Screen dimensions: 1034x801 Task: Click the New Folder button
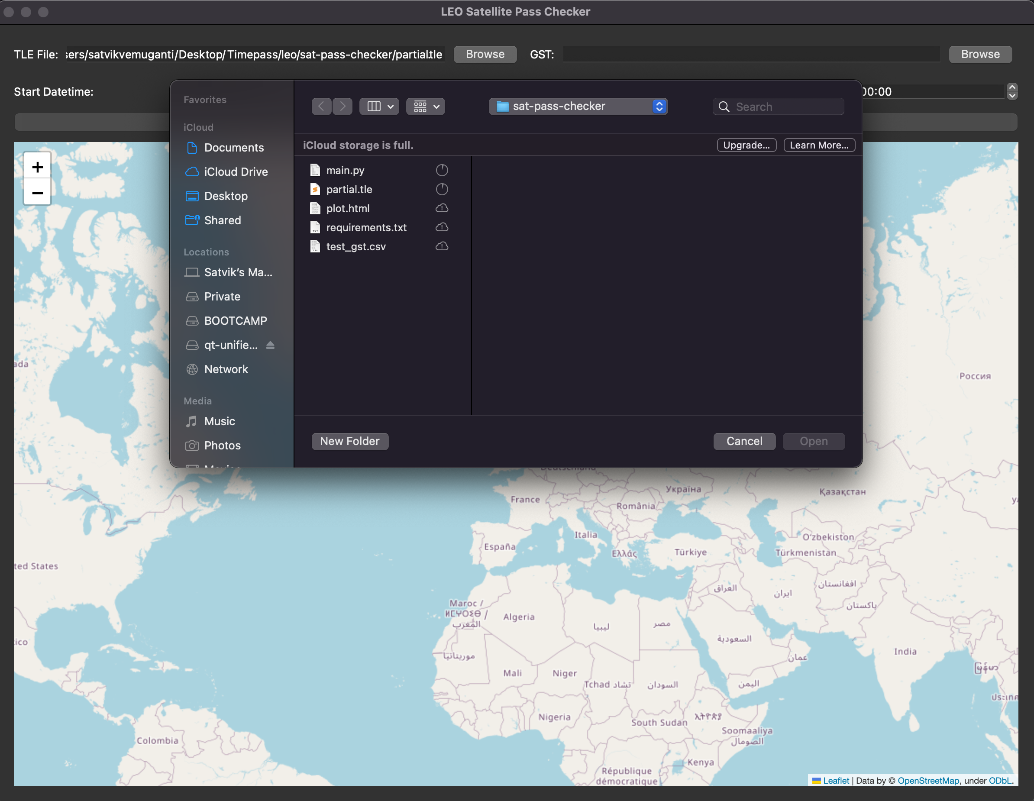[350, 441]
